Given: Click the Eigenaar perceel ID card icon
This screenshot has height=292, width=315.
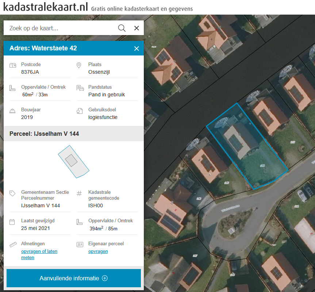Looking at the screenshot, I should pyautogui.click(x=80, y=244).
